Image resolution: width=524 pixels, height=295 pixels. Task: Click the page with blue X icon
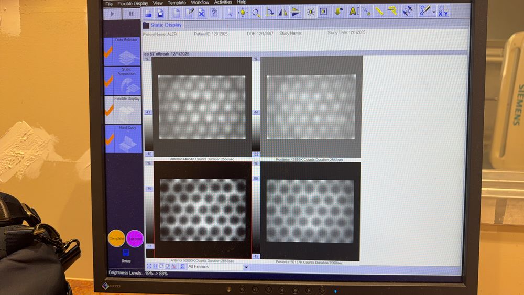(201, 13)
